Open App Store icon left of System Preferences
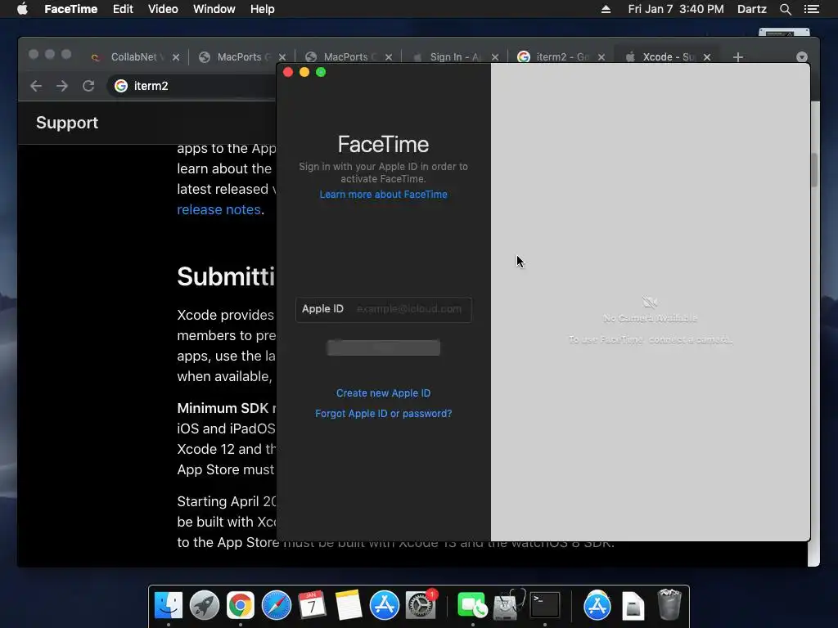 click(385, 606)
